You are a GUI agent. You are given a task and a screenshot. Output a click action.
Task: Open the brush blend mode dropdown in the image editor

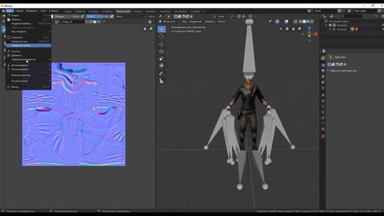pos(131,16)
